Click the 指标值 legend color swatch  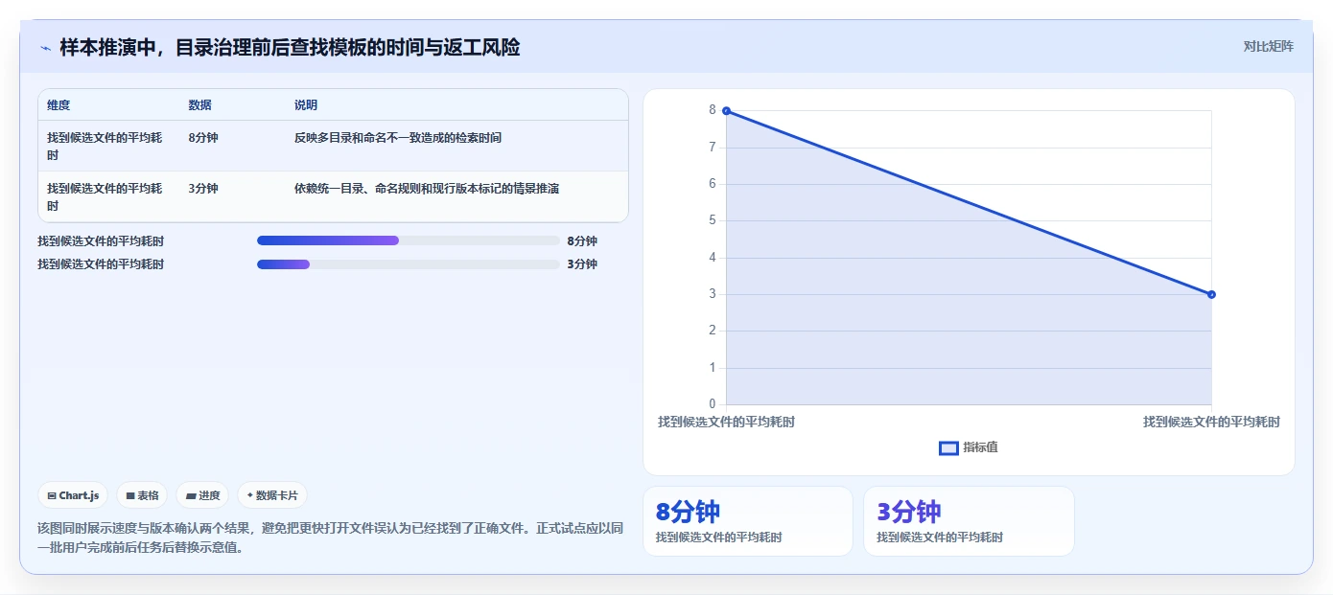click(948, 447)
